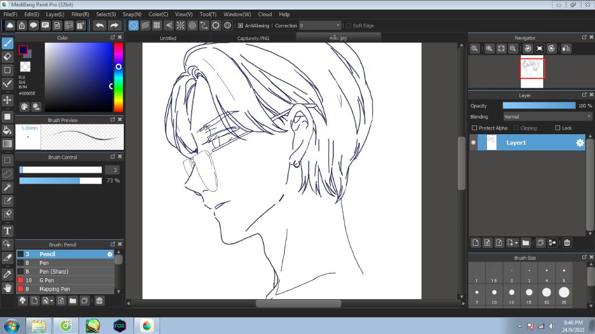Click the Navigator canvas thumbnail

(x=532, y=71)
